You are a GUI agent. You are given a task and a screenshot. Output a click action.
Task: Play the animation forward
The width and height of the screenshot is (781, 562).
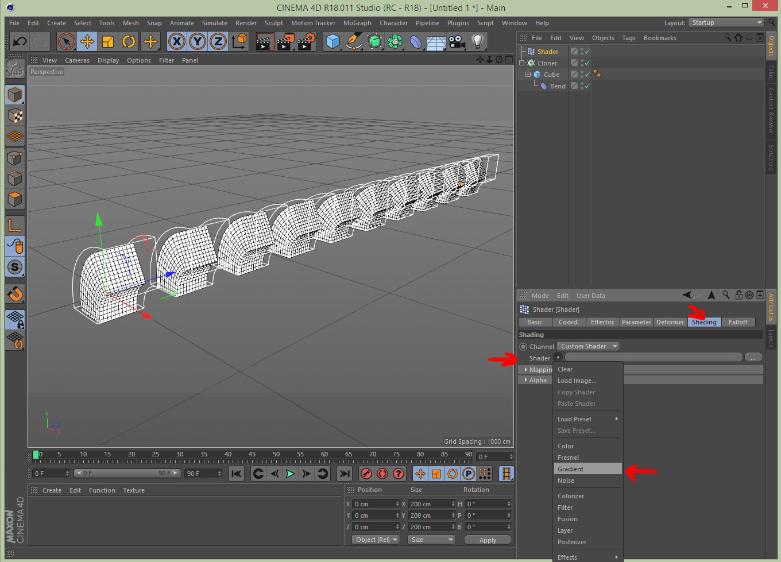tap(291, 474)
